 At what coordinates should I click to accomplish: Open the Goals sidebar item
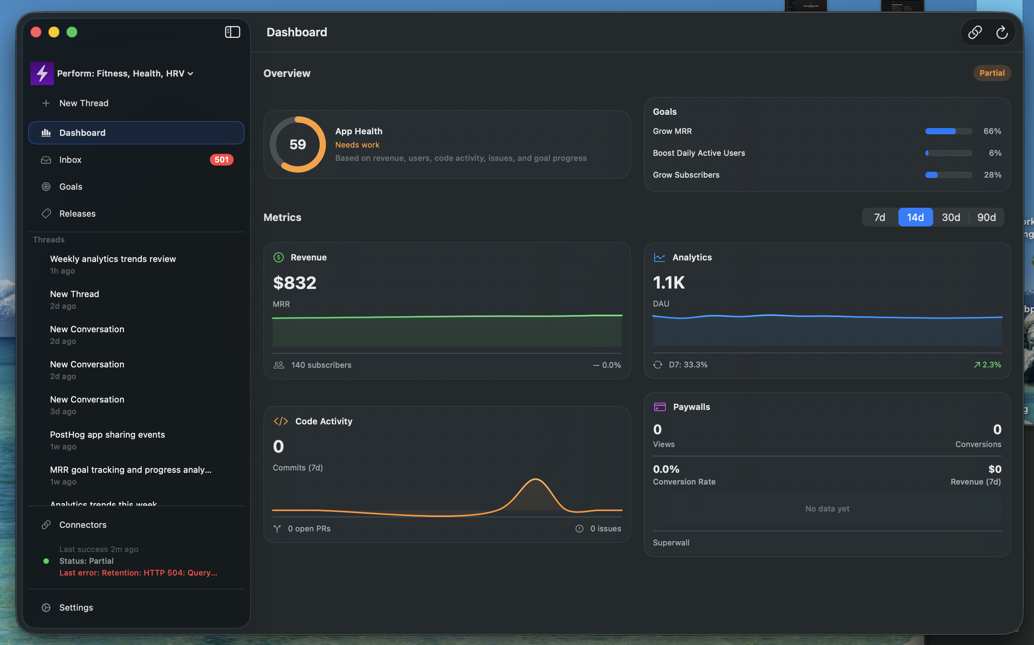point(70,186)
